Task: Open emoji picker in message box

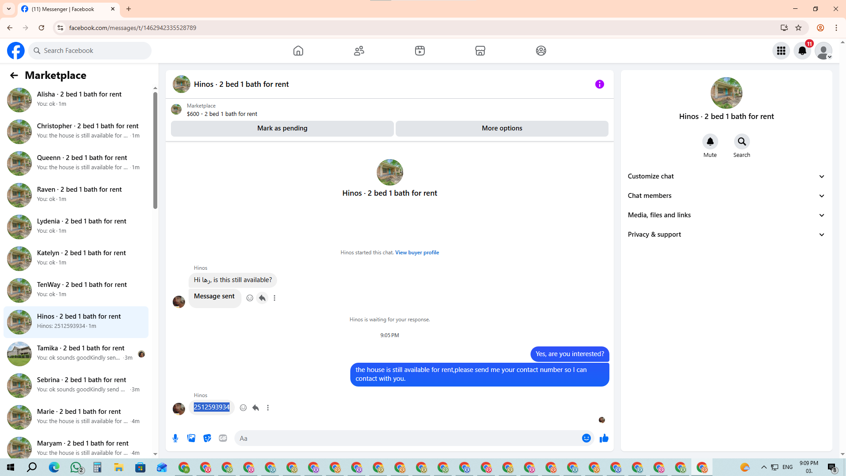Action: pyautogui.click(x=586, y=438)
